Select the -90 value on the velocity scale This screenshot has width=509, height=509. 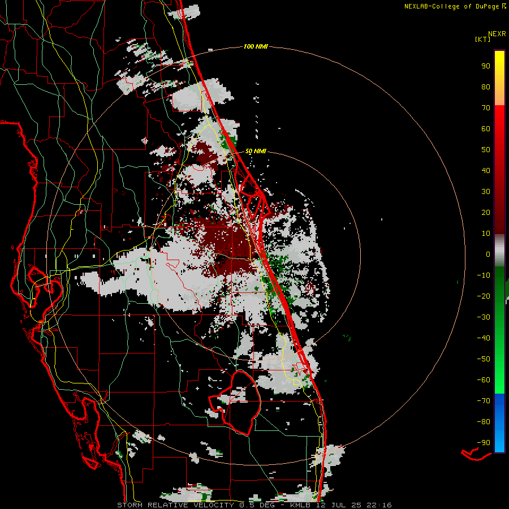coord(484,443)
